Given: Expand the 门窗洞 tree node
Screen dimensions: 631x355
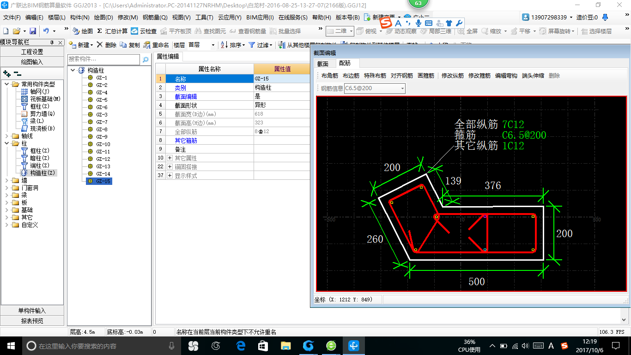Looking at the screenshot, I should (x=7, y=188).
